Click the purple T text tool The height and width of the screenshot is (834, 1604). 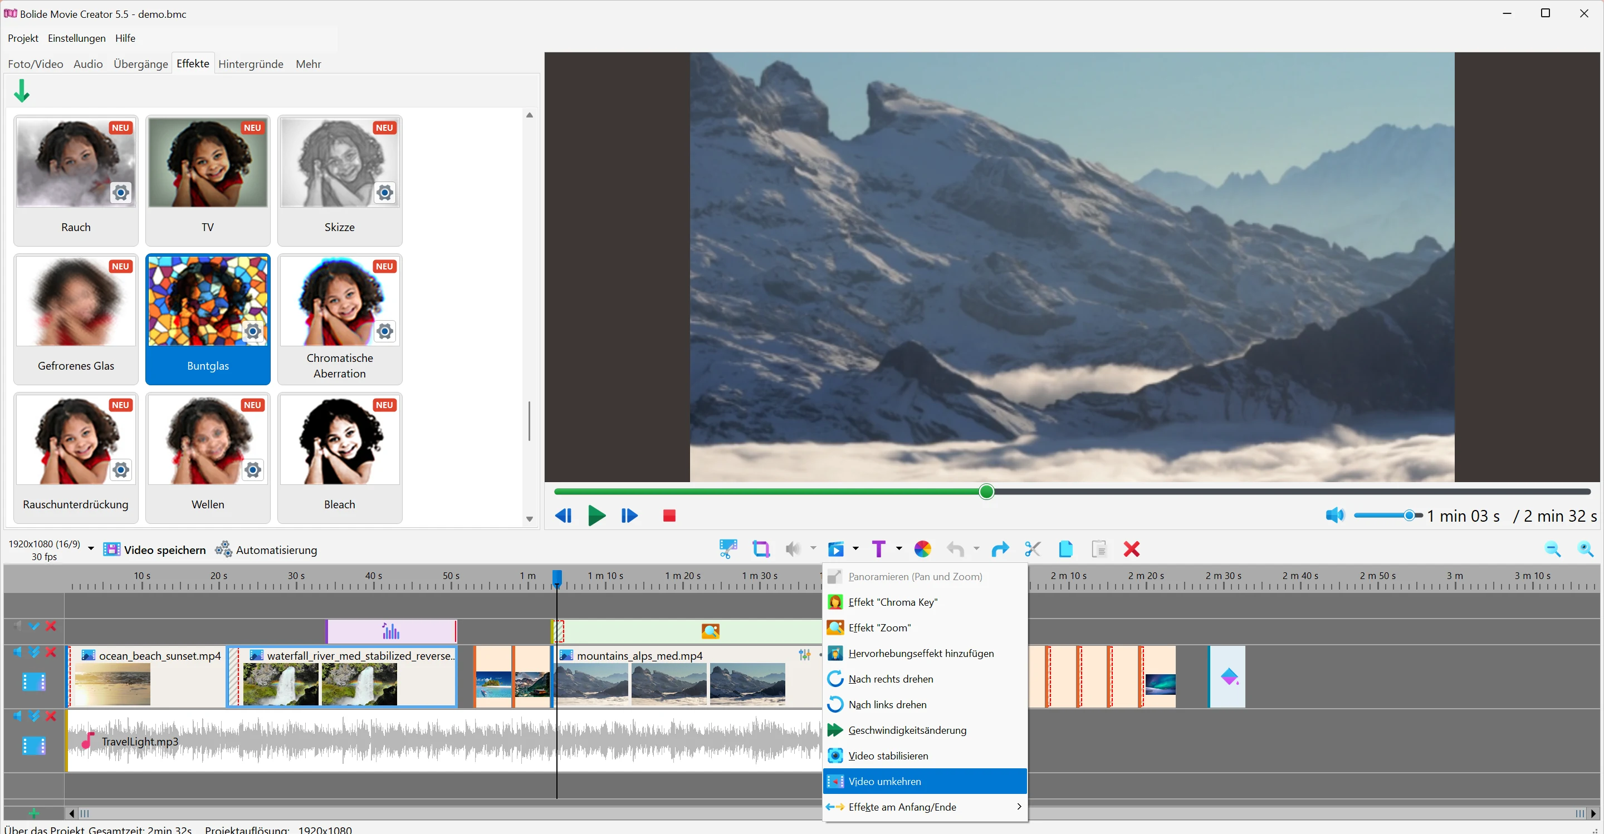coord(879,549)
